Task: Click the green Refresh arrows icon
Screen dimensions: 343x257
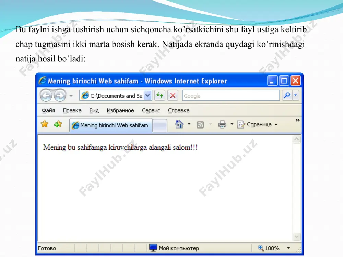Action: pos(160,96)
